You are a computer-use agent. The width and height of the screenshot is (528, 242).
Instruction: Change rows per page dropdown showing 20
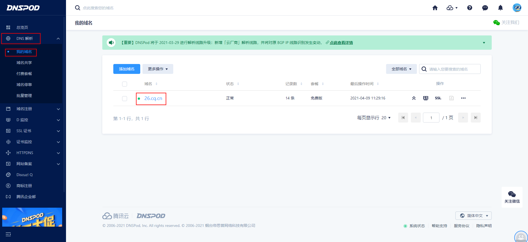[386, 118]
